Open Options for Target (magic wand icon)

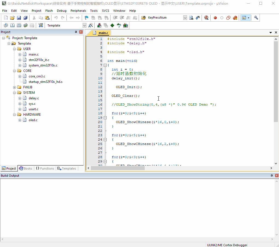91,25
